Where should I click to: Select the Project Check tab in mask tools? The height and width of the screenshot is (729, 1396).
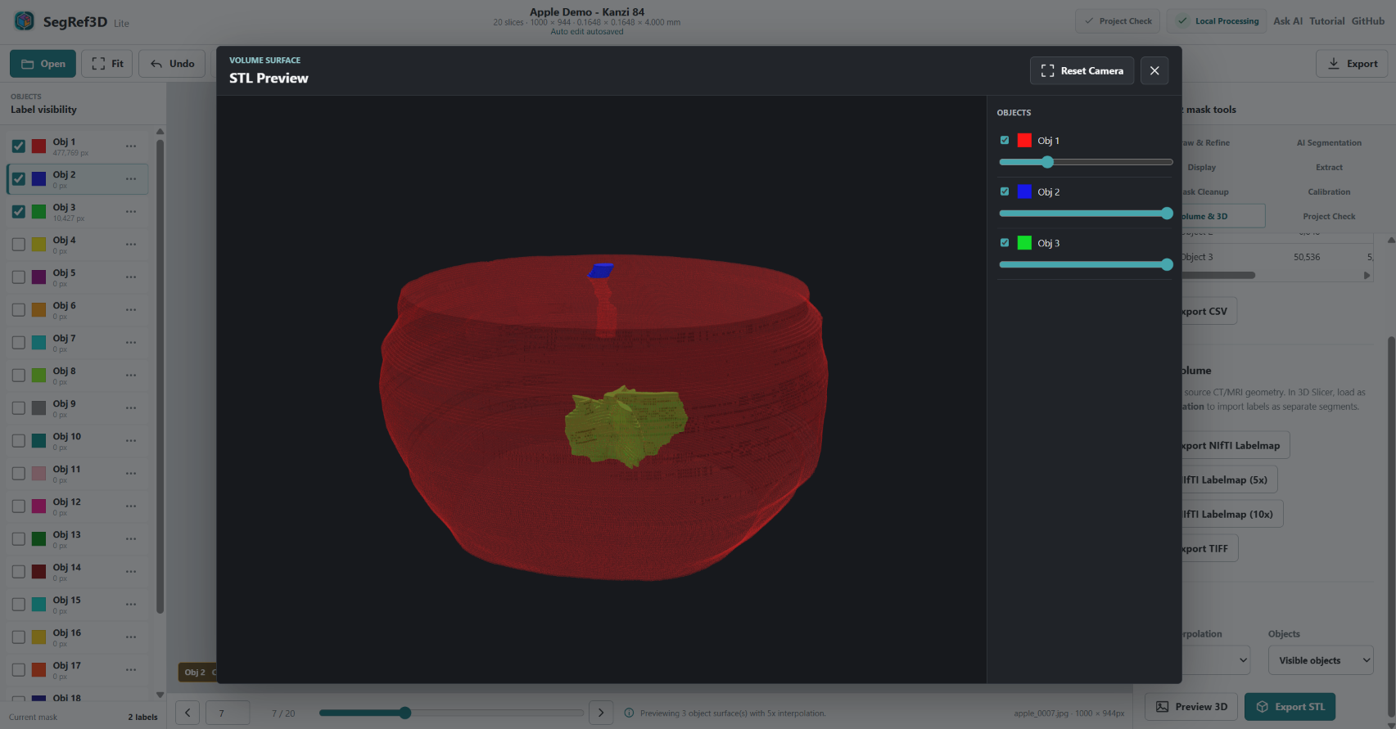click(1329, 217)
